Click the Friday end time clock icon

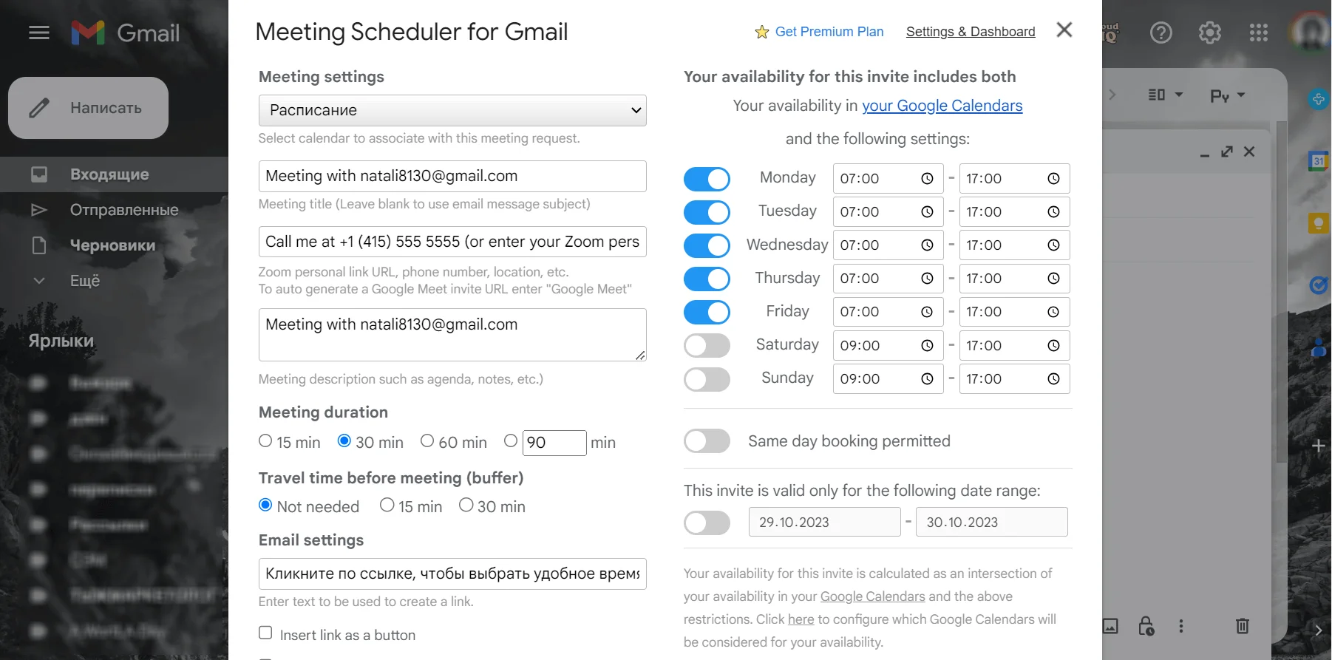click(1053, 312)
